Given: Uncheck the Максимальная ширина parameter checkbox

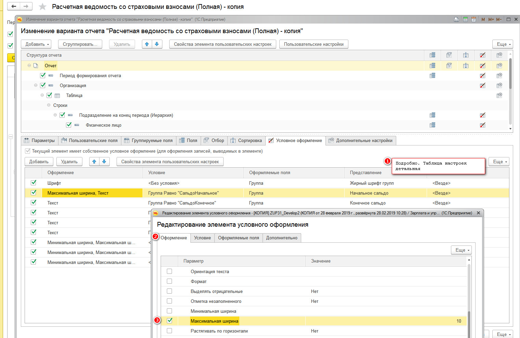Looking at the screenshot, I should click(x=170, y=321).
